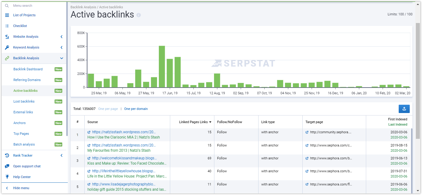Open natzisstash link for Clarisonic MIA 2
422x195 pixels.
(x=124, y=132)
